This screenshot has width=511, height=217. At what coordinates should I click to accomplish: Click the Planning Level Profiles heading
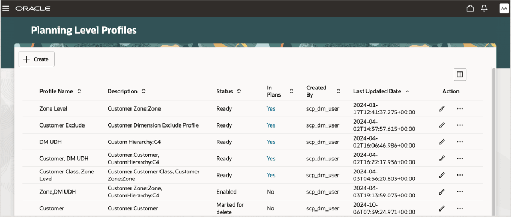coord(84,30)
